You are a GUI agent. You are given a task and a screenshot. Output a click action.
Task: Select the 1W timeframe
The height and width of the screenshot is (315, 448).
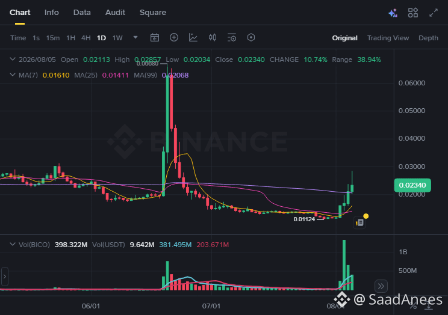pyautogui.click(x=117, y=38)
